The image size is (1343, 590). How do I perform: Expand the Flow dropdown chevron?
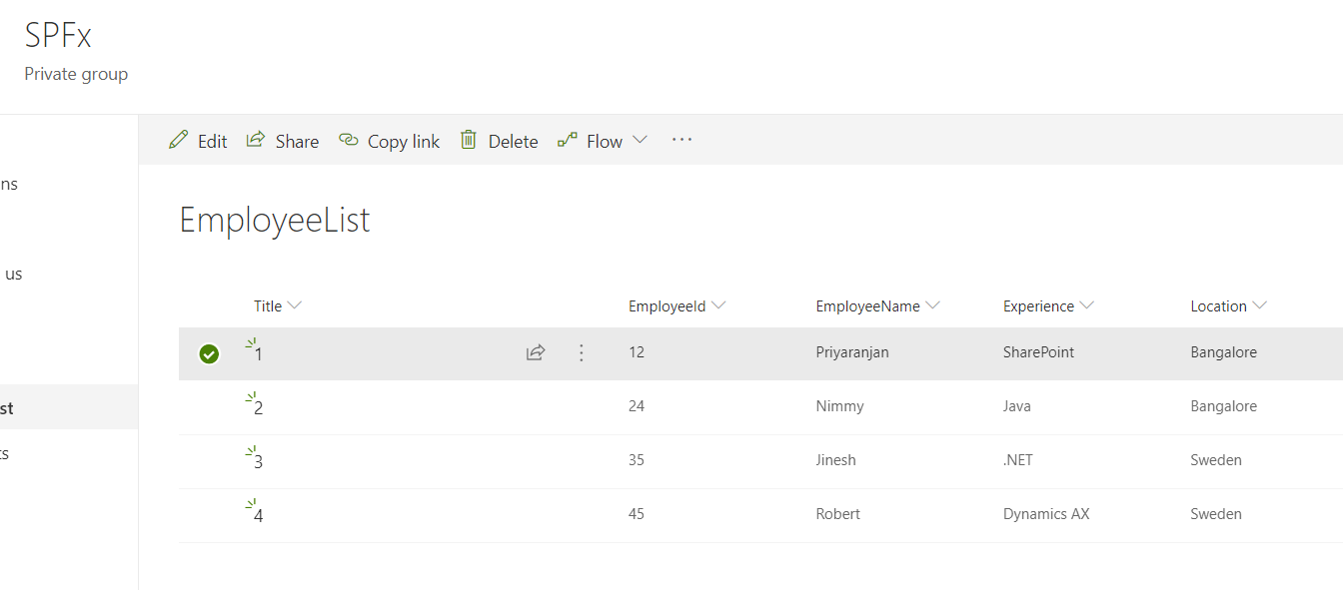tap(640, 140)
